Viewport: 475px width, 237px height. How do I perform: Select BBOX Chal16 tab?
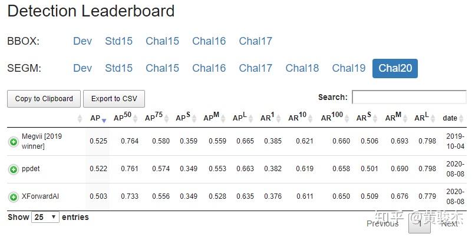(x=209, y=41)
